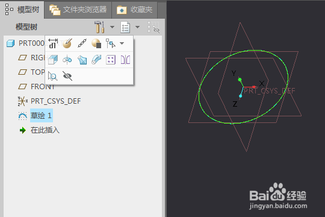Expand the settings dropdown arrow beside hammer
The image size is (325, 217).
point(112,27)
